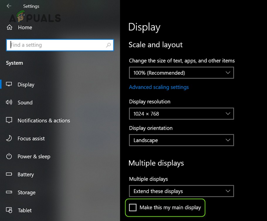Screen dimensions: 267x221
Task: Expand the Display resolution dropdown
Action: (181, 114)
